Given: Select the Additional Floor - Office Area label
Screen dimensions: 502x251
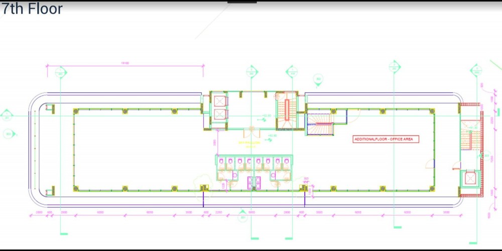Looking at the screenshot, I should click(x=386, y=139).
